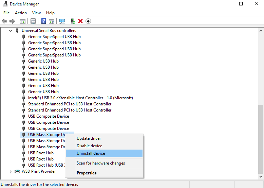Click the green-arrow Update device driver icon
The height and width of the screenshot is (188, 264).
[73, 21]
